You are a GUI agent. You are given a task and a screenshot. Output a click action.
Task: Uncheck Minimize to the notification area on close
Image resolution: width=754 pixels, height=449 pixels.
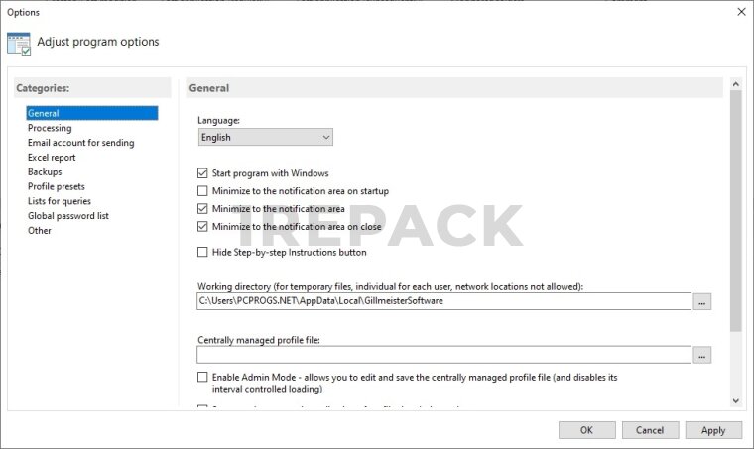pos(203,227)
